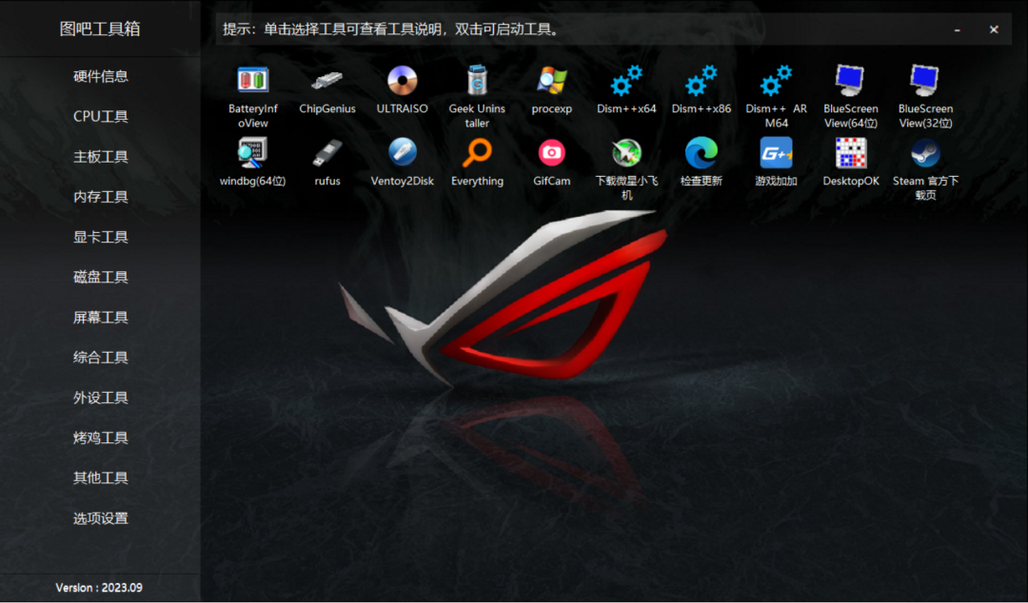Screen dimensions: 1028x603
Task: Open the 选项设置 settings section
Action: [x=100, y=518]
